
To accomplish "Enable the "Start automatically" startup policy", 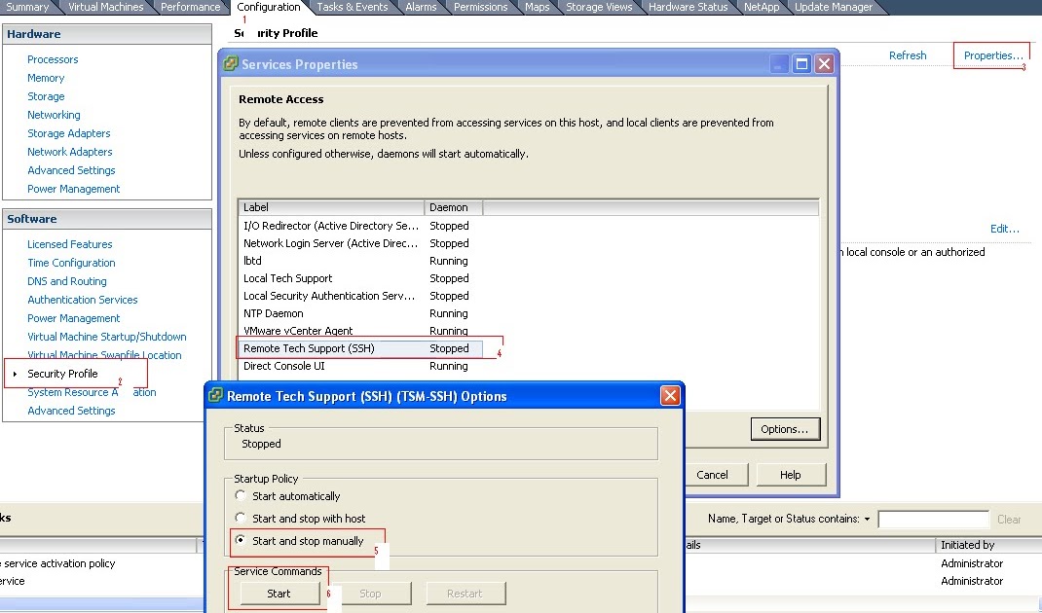I will click(x=240, y=496).
